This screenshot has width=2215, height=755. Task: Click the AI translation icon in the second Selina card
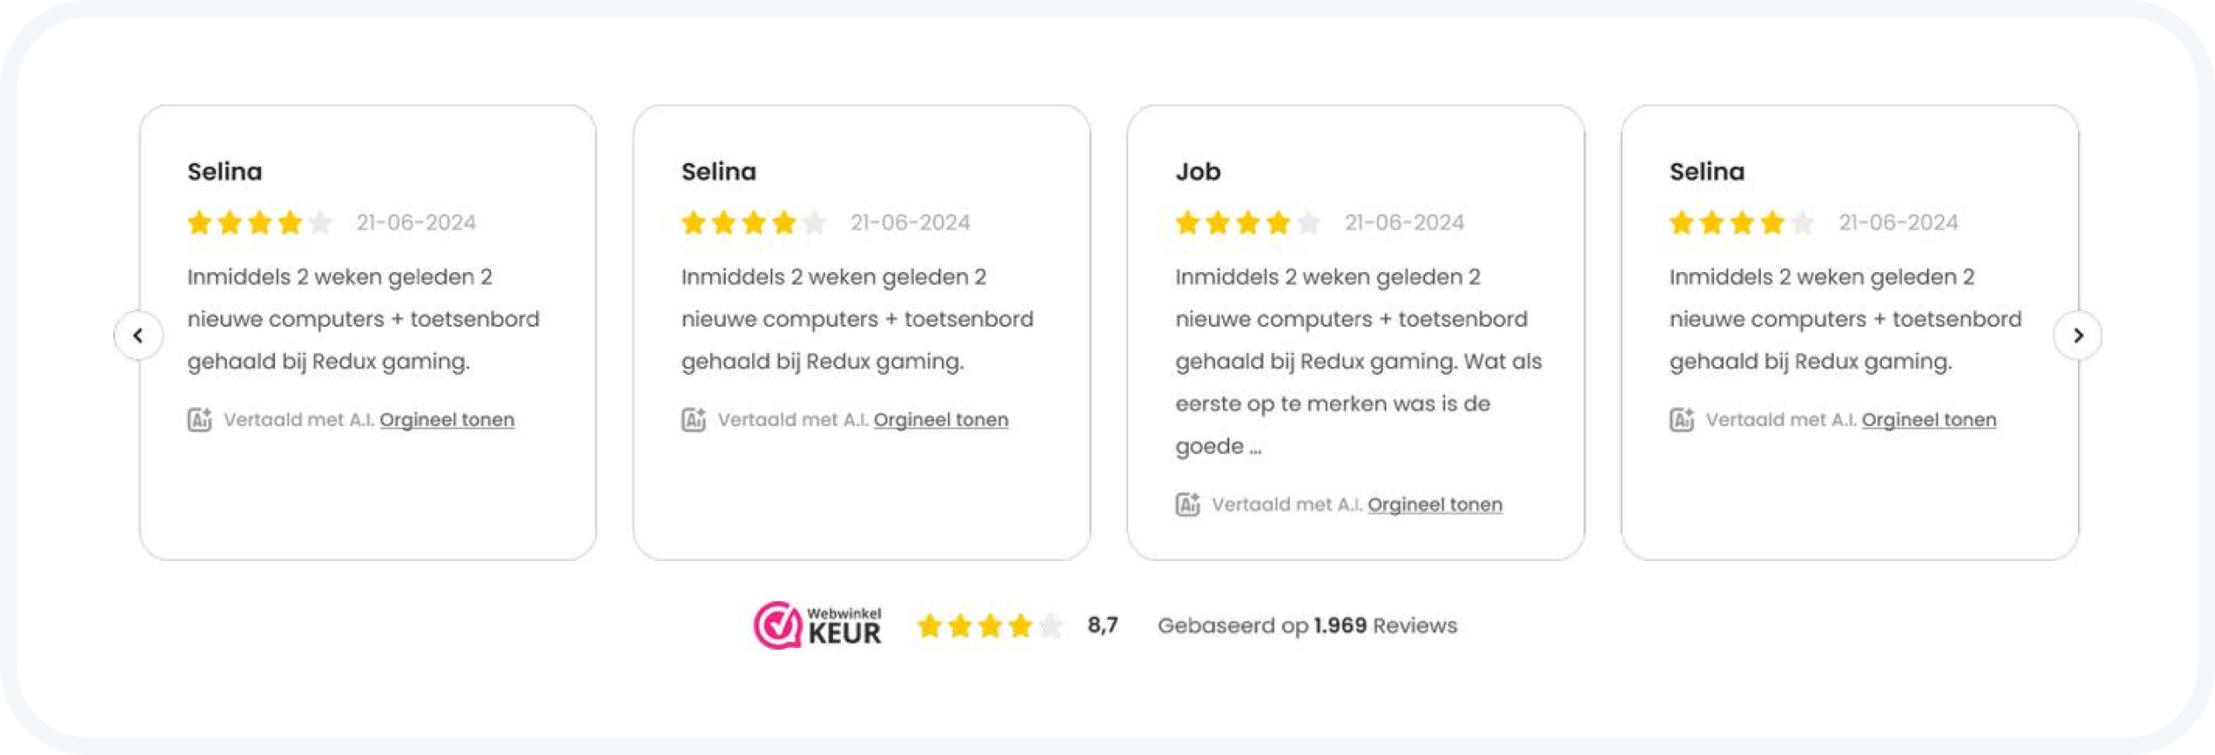(693, 420)
